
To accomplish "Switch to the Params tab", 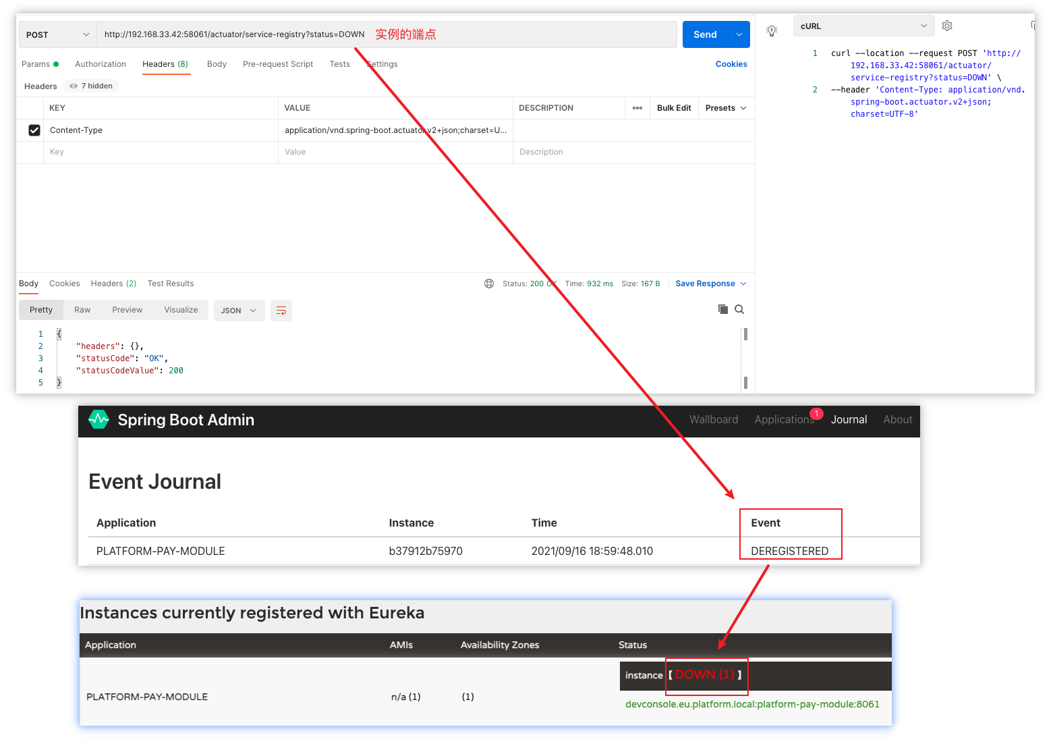I will (40, 64).
